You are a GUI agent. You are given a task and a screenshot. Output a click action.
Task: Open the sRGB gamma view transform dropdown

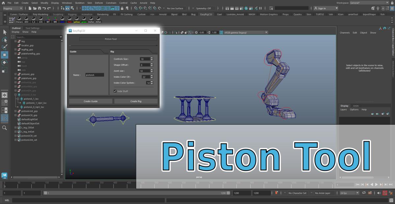[x=245, y=33]
